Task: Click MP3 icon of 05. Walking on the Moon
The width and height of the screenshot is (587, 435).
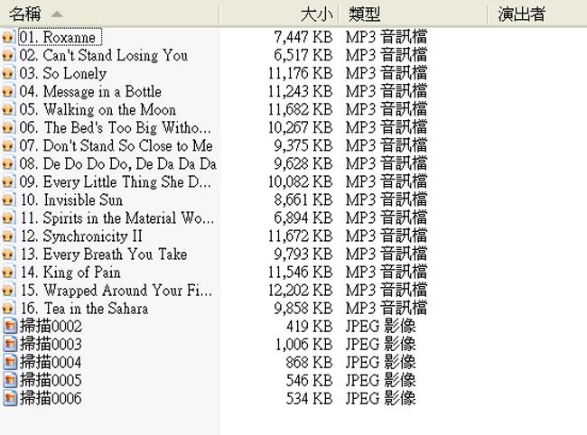Action: [9, 109]
